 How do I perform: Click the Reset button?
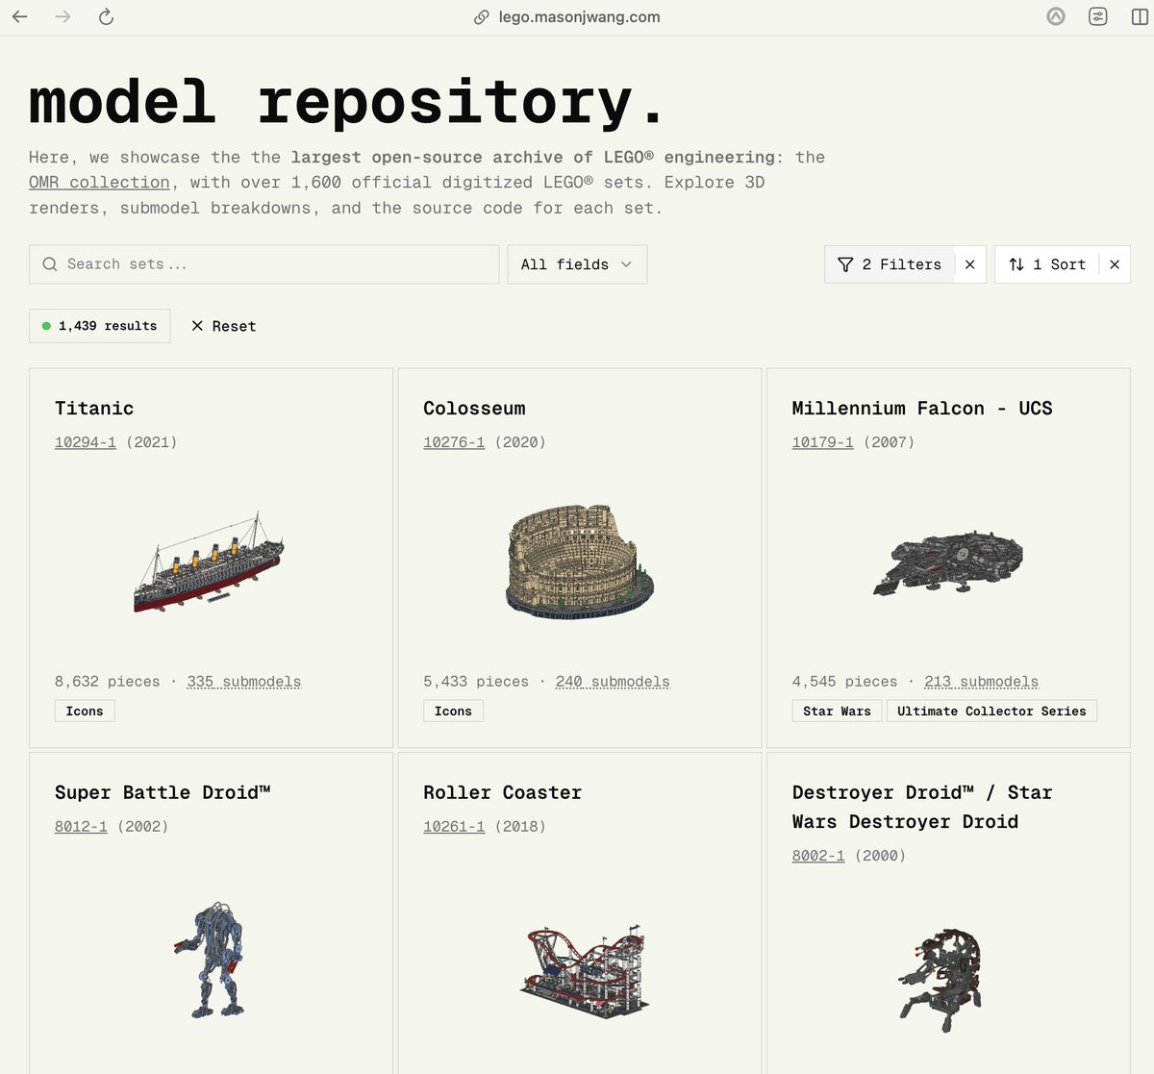pos(224,326)
